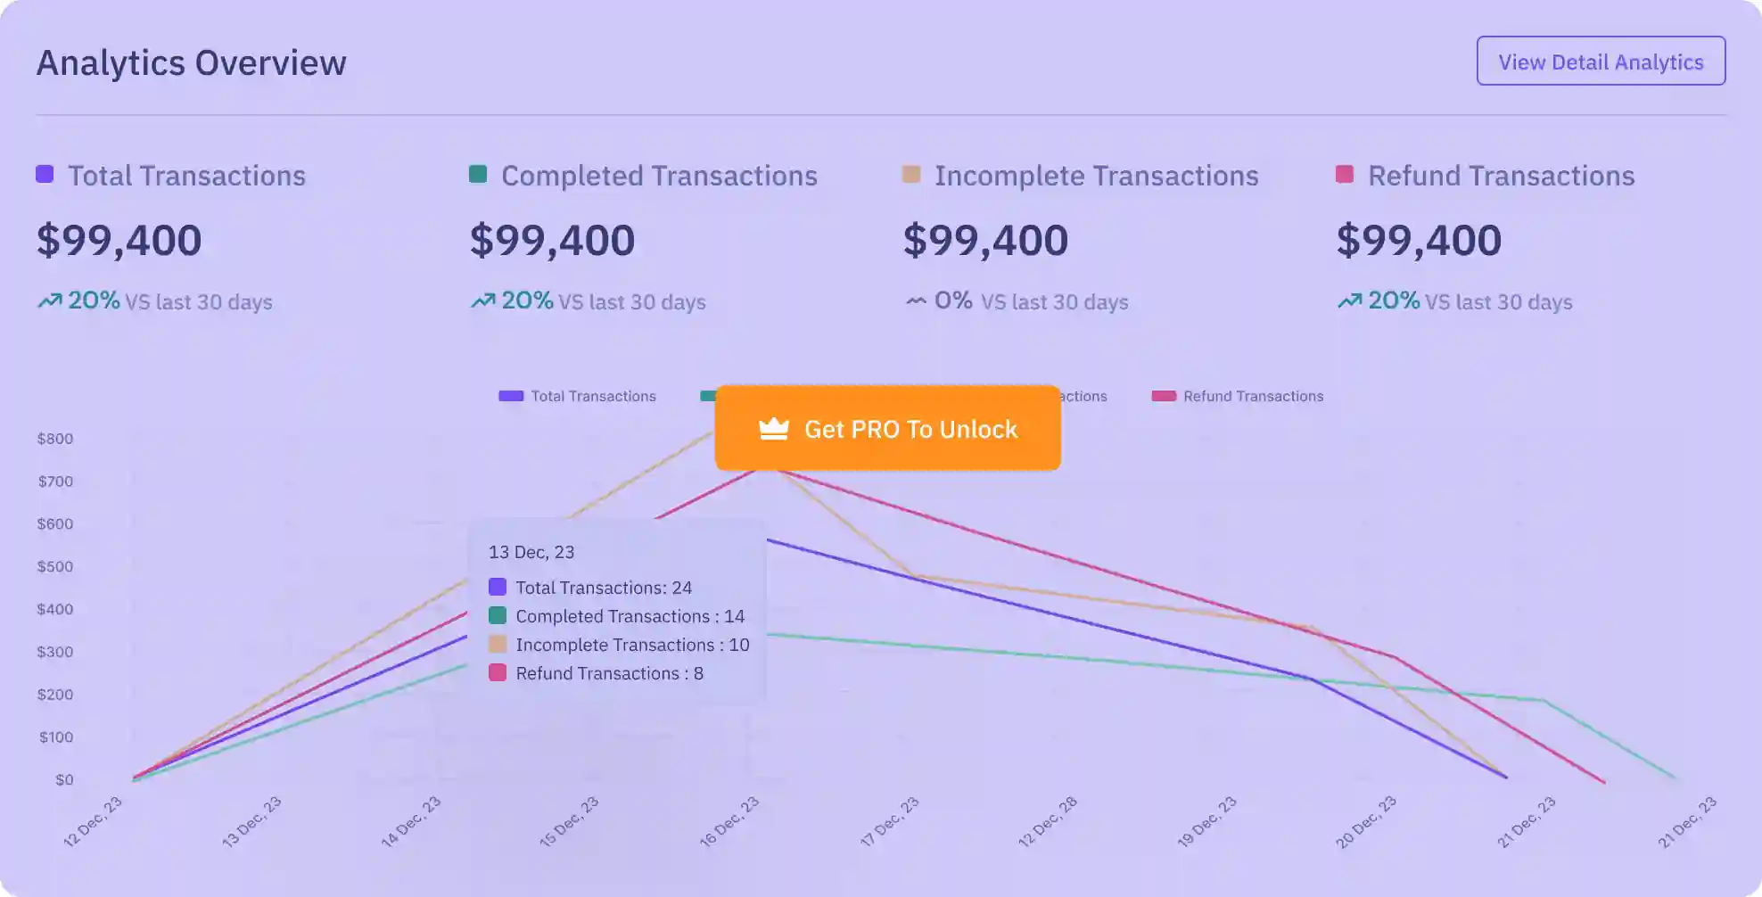Click the trend arrow icon under Completed Transactions
Viewport: 1762px width, 897px height.
pos(482,300)
